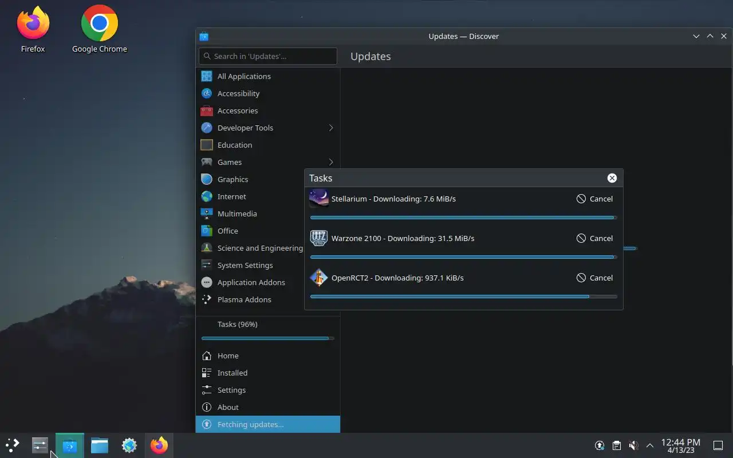Cancel the Stellarium download
733x458 pixels.
click(x=594, y=199)
